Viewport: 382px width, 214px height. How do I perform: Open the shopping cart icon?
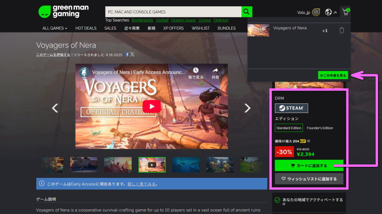(x=345, y=12)
